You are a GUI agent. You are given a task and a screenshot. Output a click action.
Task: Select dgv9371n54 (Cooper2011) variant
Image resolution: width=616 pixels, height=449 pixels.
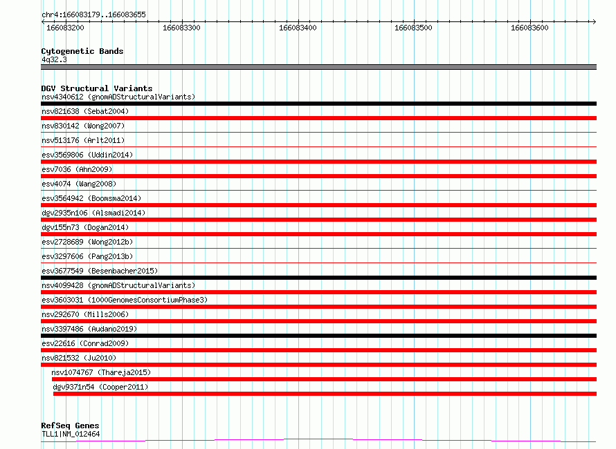coord(100,387)
